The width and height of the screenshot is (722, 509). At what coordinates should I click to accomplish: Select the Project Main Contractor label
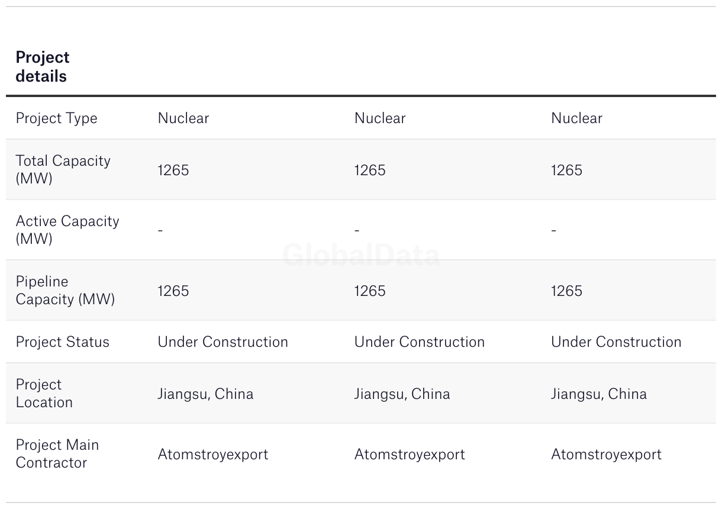point(57,453)
